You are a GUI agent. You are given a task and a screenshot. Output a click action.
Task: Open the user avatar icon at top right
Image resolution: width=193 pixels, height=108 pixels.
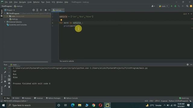[191, 6]
